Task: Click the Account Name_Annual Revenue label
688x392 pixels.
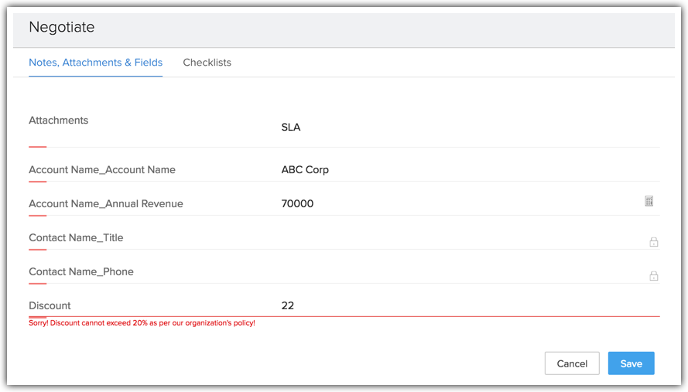Action: 106,204
